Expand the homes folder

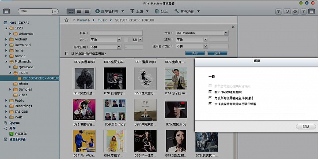click(6, 56)
